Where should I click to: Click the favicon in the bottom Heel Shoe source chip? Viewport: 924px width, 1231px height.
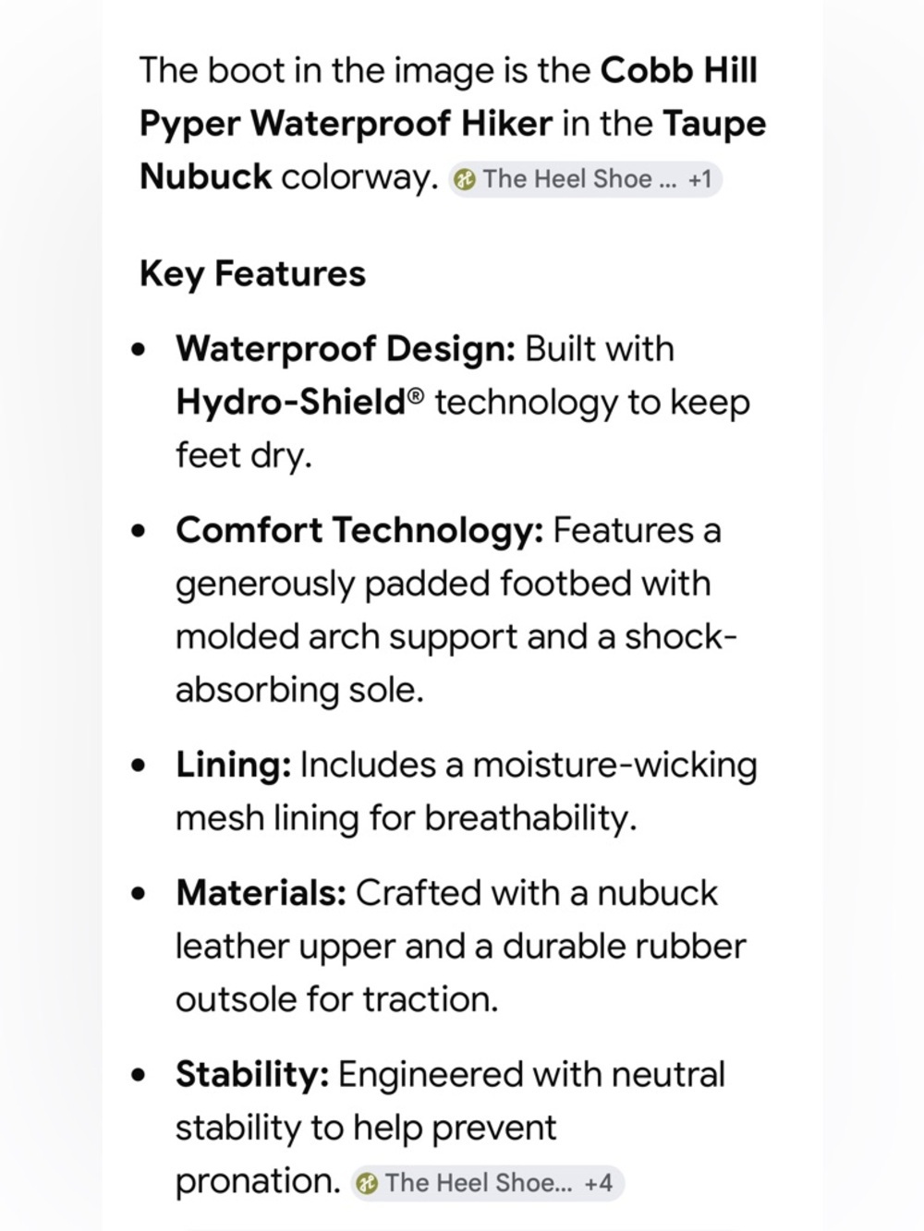pos(367,1183)
